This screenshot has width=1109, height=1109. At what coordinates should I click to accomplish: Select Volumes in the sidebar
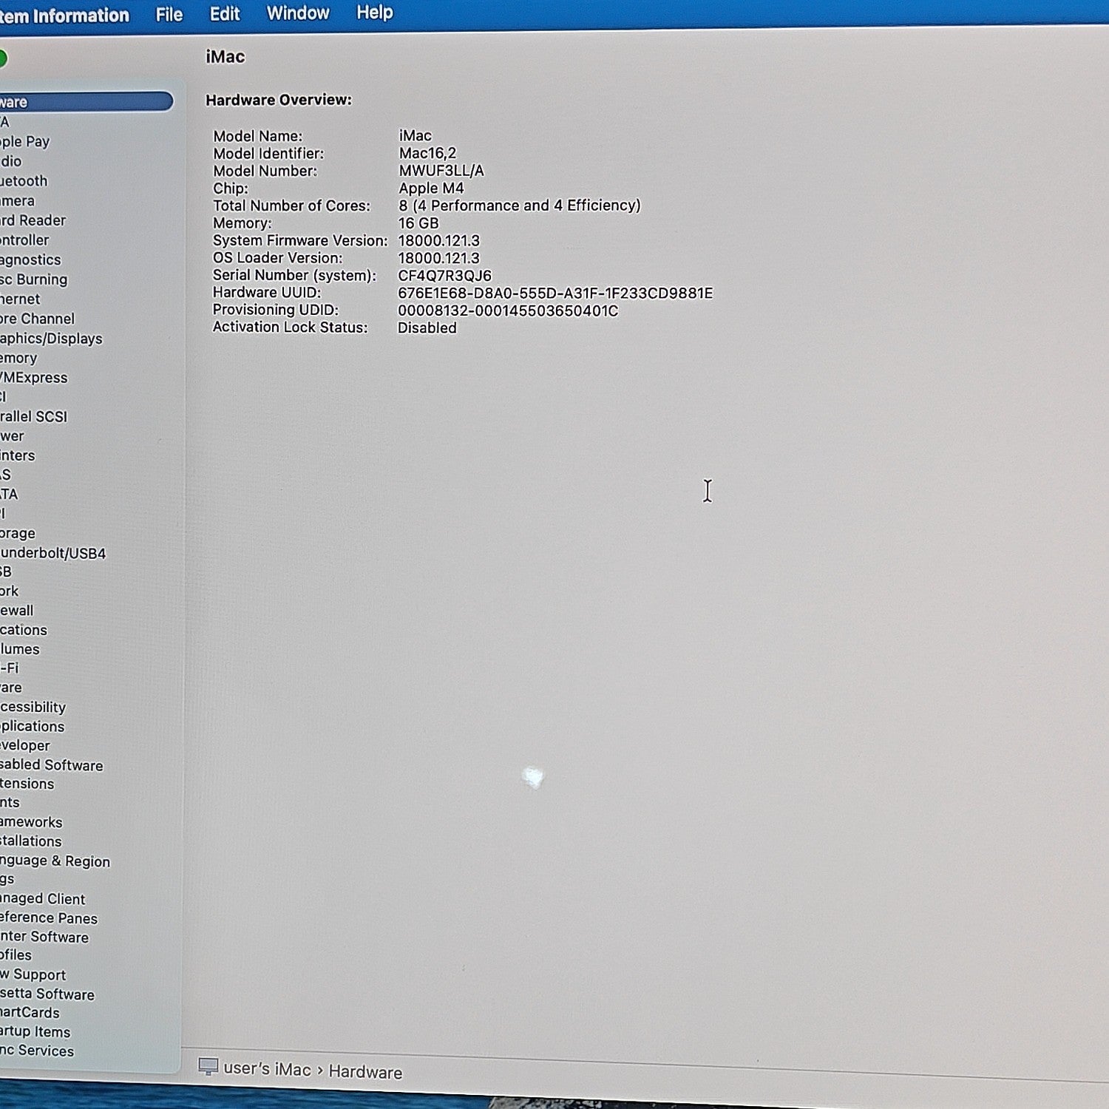coord(20,649)
